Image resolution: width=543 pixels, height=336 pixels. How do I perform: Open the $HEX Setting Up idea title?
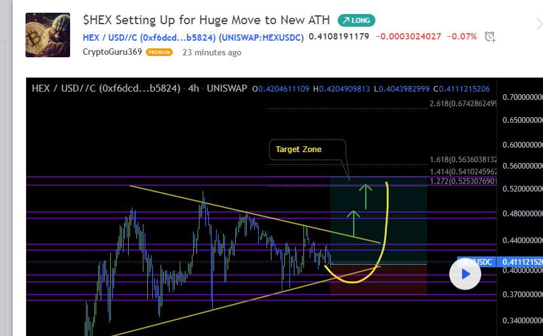pos(206,20)
